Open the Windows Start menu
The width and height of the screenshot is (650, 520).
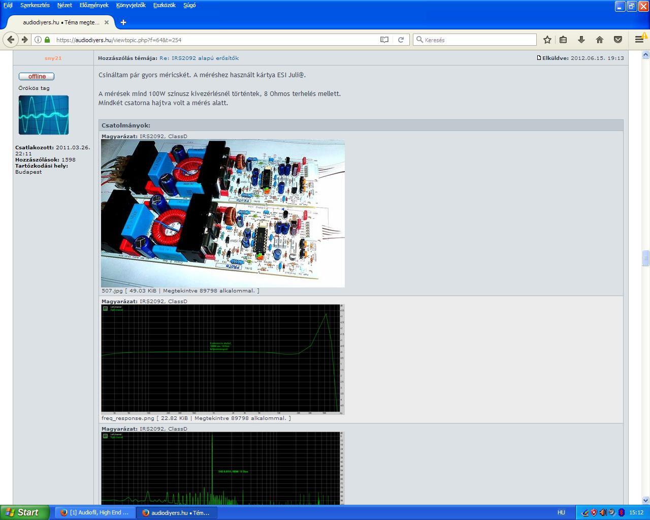25,512
